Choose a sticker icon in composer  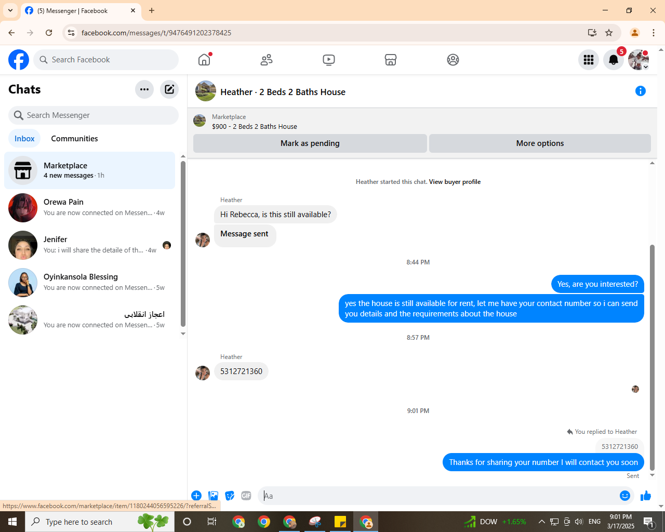coord(230,496)
